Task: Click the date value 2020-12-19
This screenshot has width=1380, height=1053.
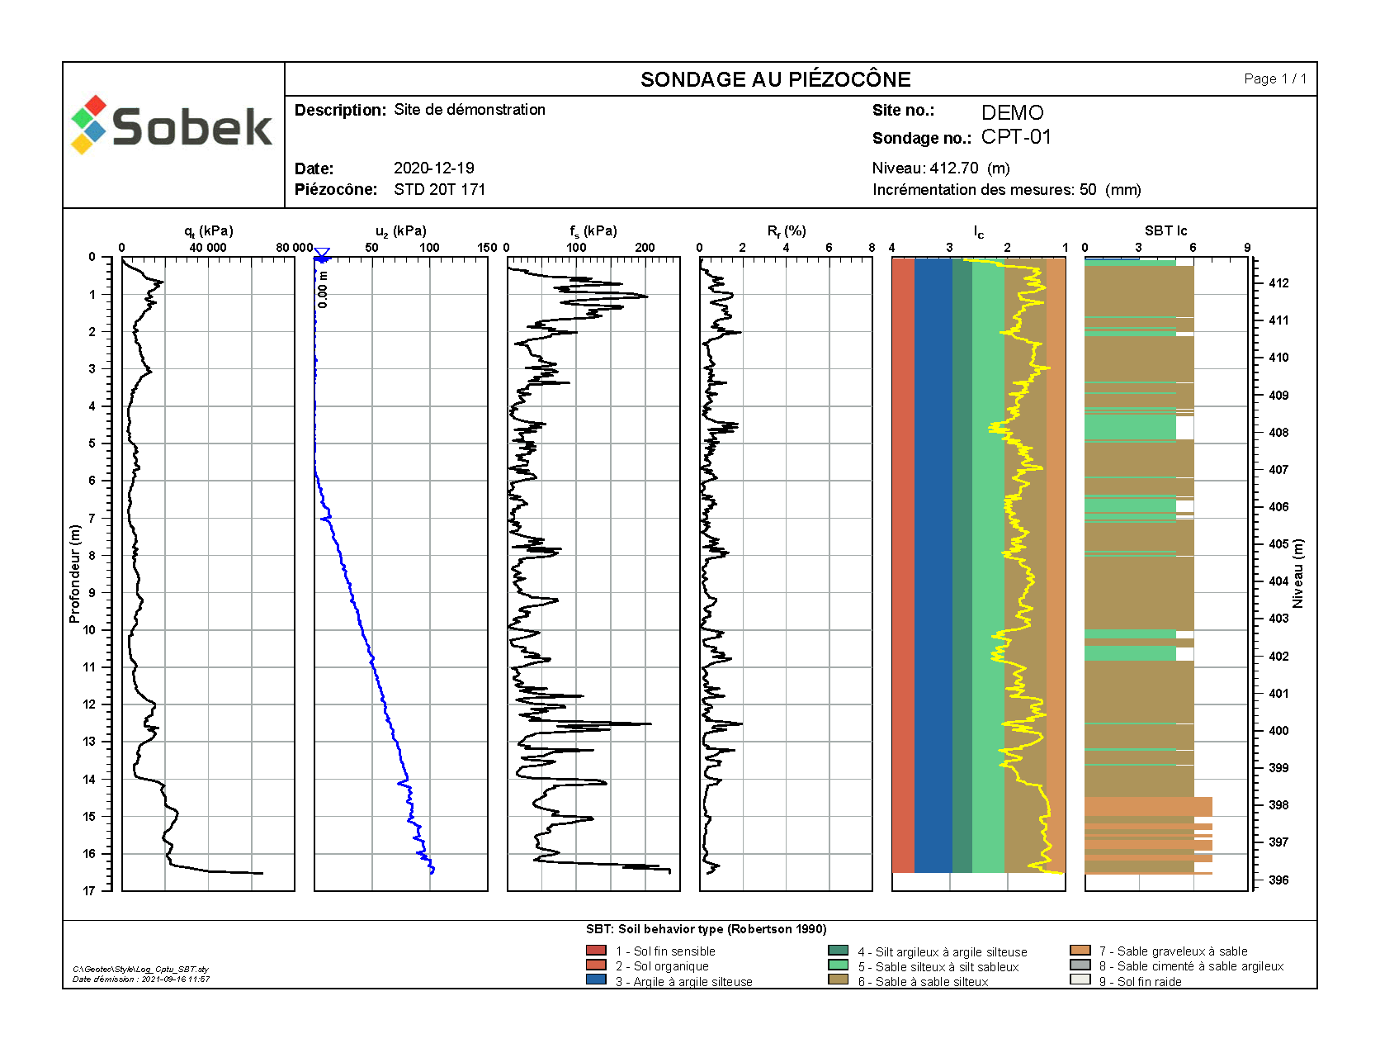Action: [x=434, y=168]
